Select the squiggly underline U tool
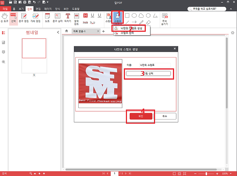 (99, 15)
